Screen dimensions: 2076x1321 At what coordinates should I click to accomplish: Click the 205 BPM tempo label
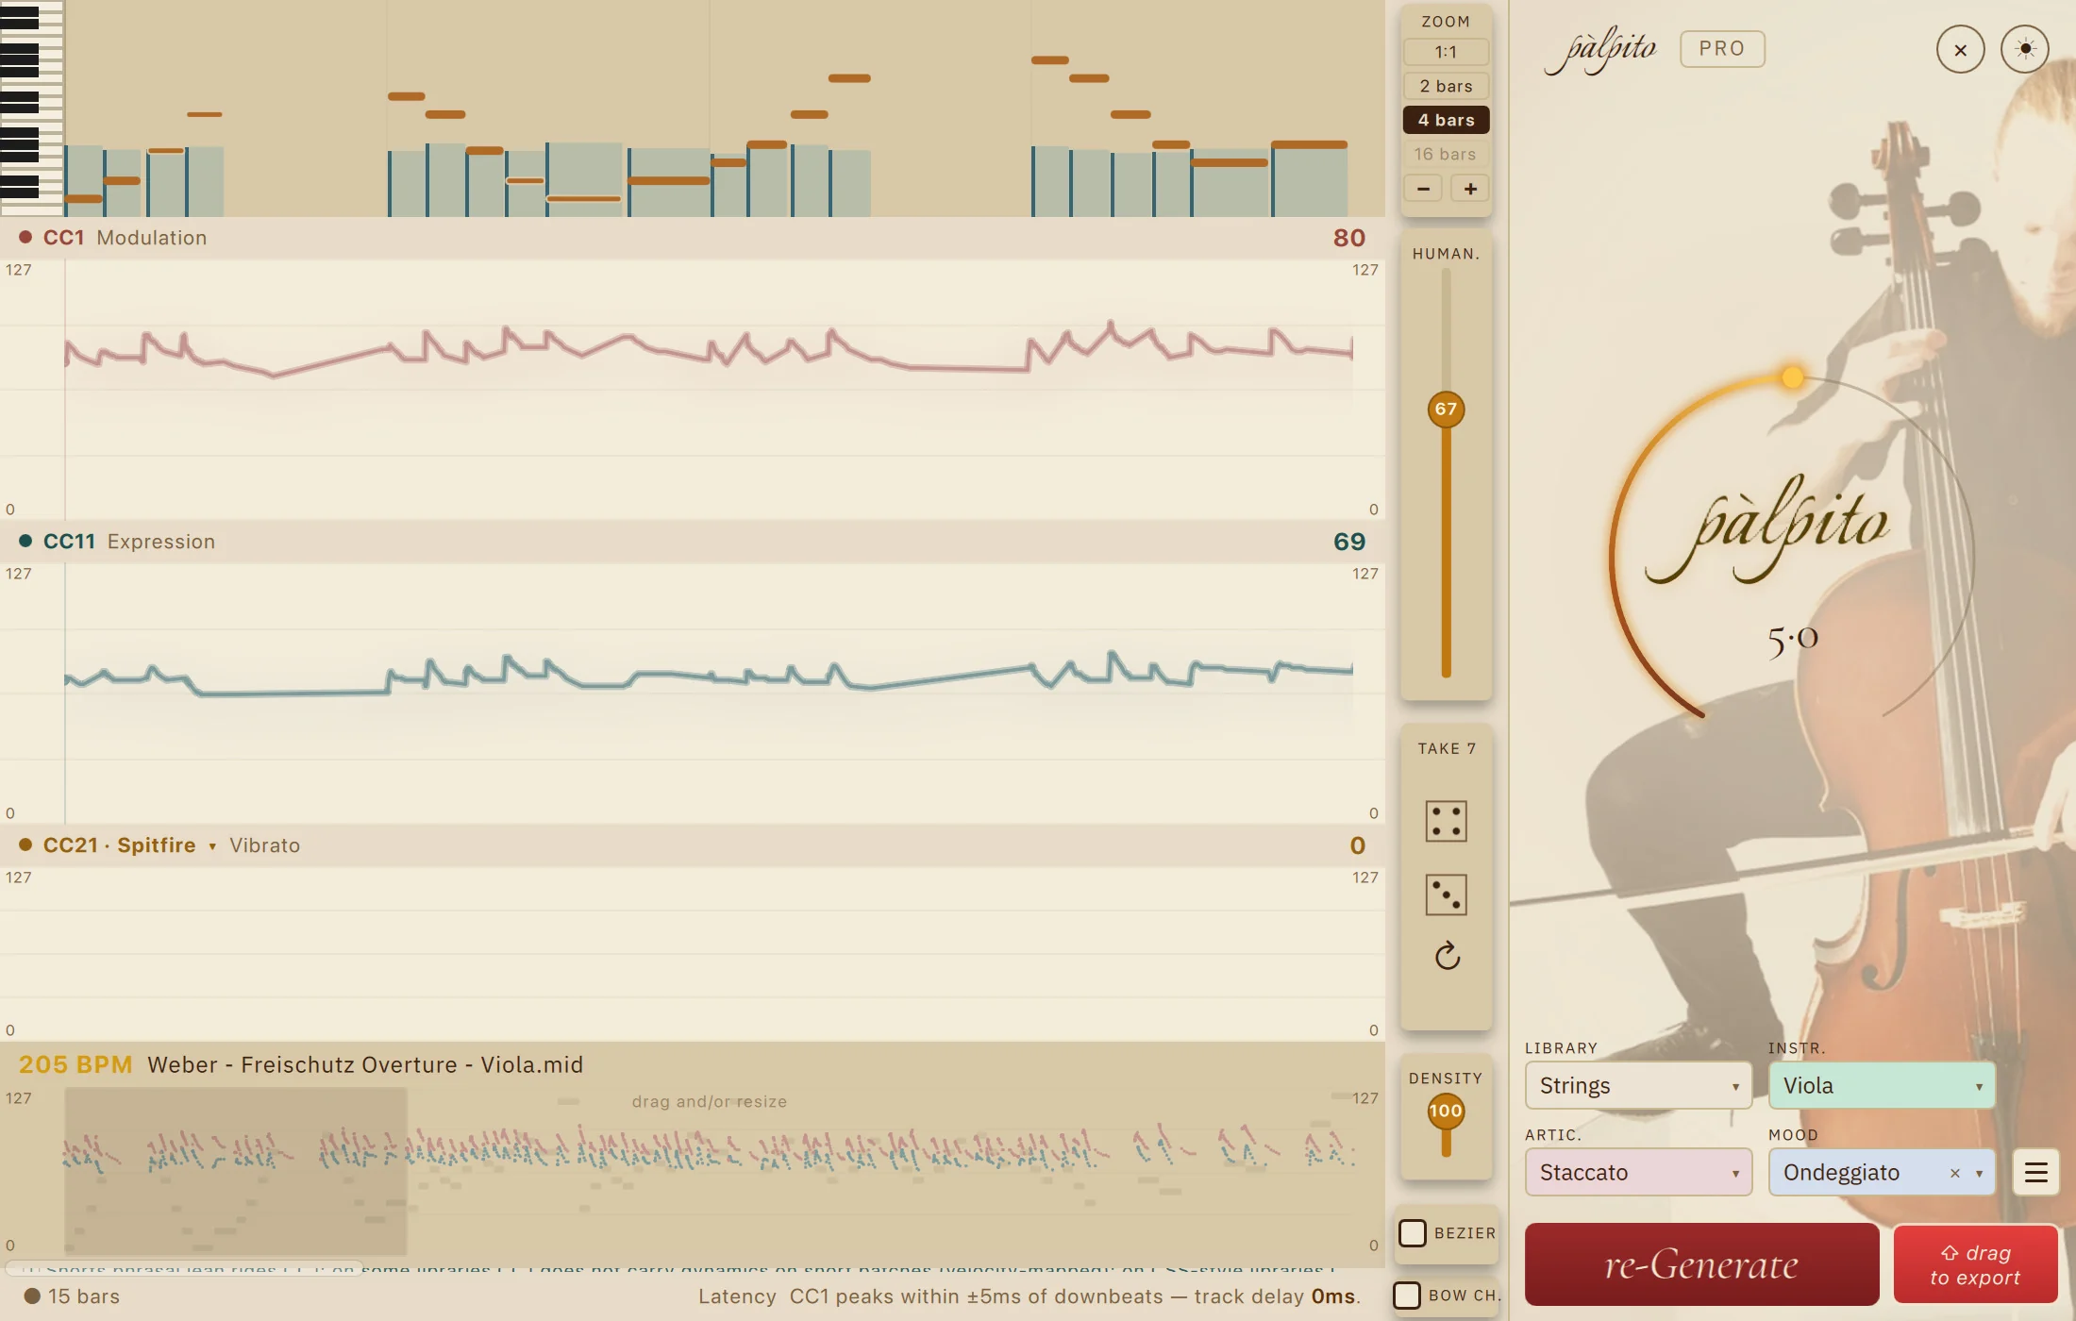(75, 1064)
